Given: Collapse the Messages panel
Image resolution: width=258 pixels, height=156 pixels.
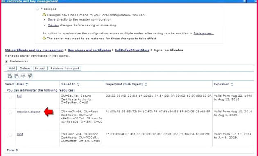Looking at the screenshot, I should (x=37, y=9).
